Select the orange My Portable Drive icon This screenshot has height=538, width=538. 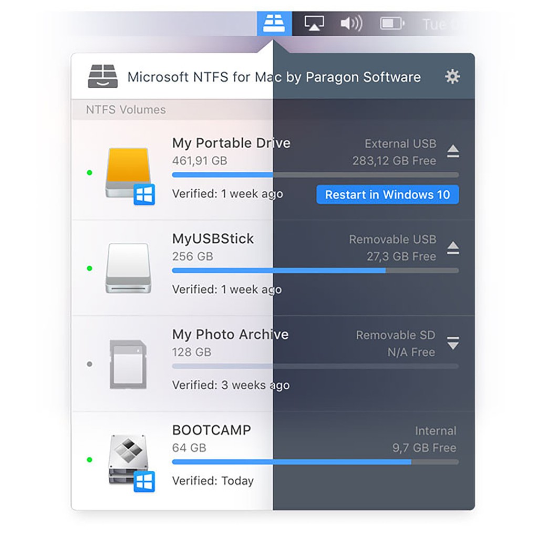[x=129, y=175]
